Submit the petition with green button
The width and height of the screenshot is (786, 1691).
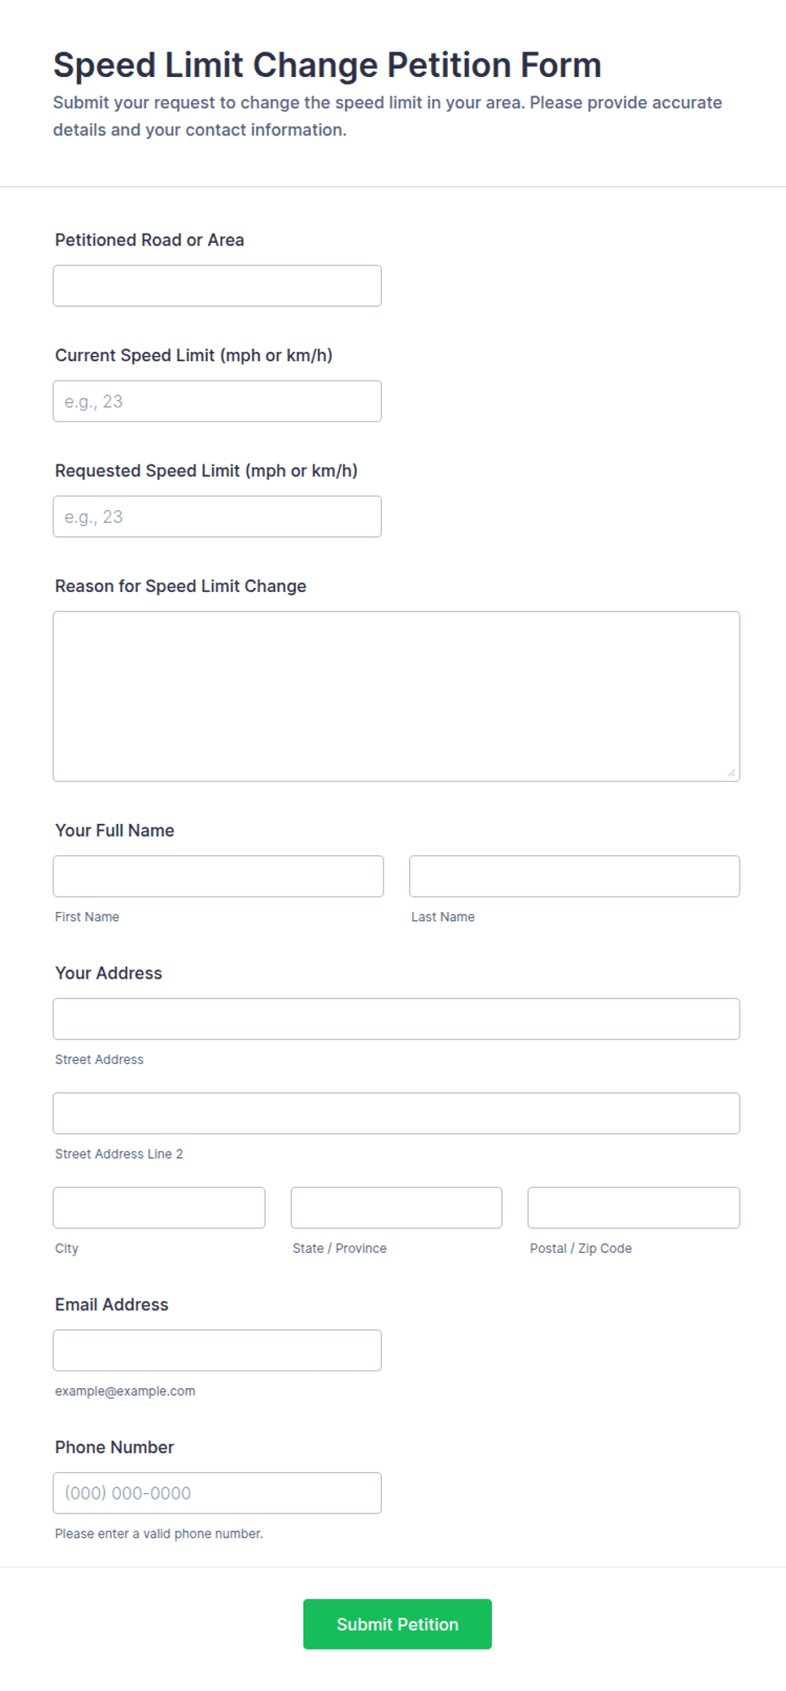coord(397,1624)
